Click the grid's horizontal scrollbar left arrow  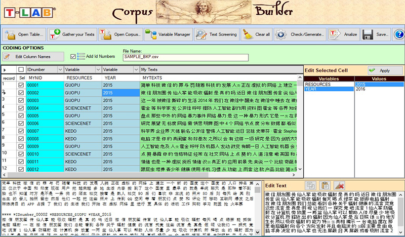tap(4, 175)
